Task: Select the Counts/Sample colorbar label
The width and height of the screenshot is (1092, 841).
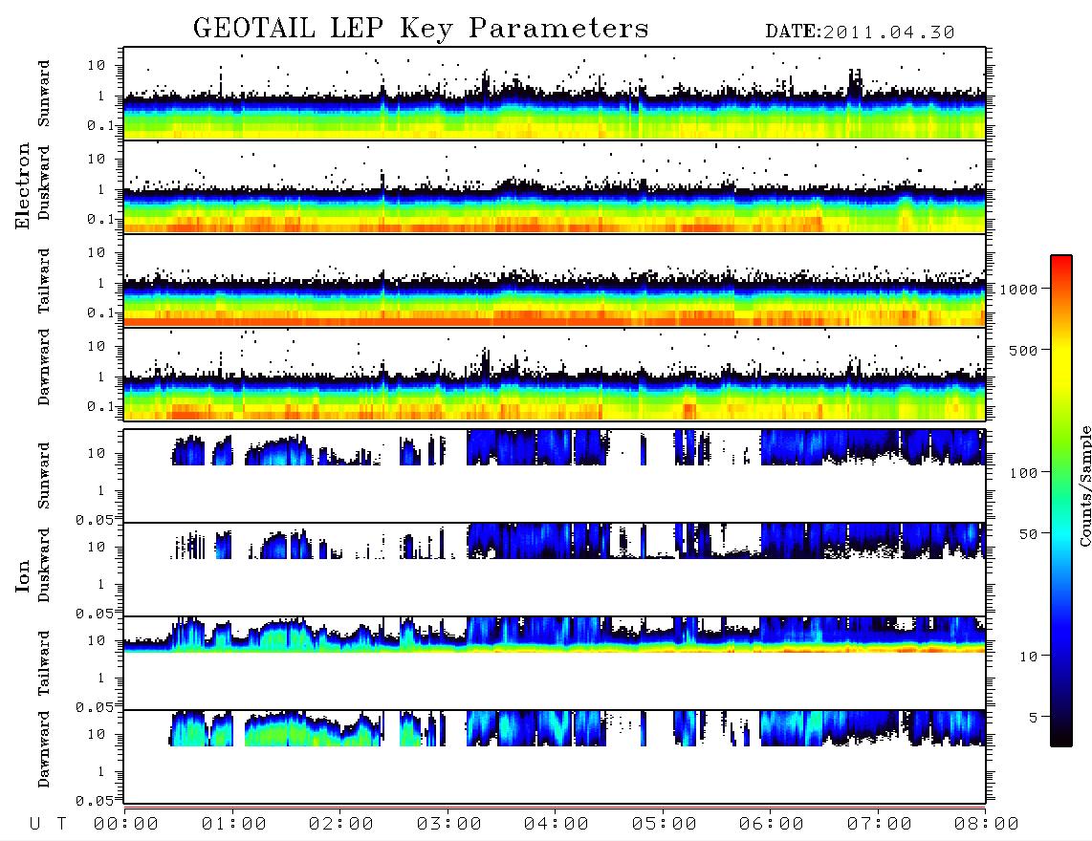Action: [x=1084, y=485]
